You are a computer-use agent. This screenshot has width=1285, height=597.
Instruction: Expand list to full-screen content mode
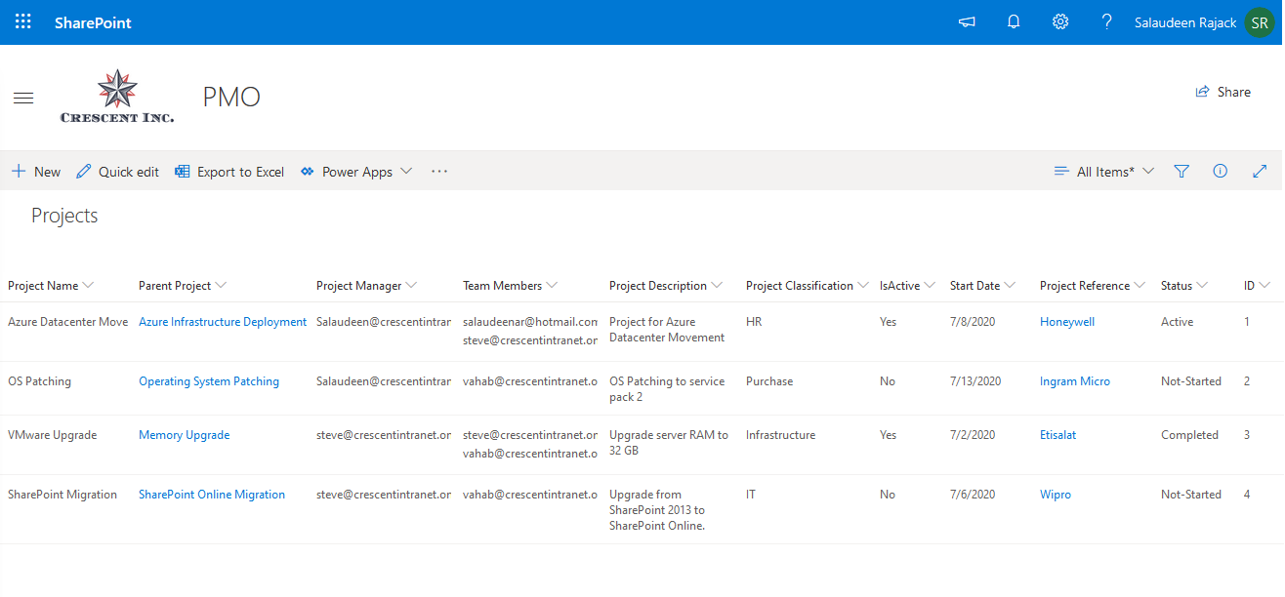tap(1260, 172)
